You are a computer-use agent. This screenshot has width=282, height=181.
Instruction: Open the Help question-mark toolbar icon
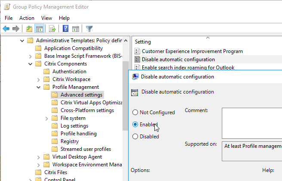[65, 28]
